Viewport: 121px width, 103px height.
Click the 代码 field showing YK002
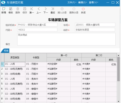point(37,30)
